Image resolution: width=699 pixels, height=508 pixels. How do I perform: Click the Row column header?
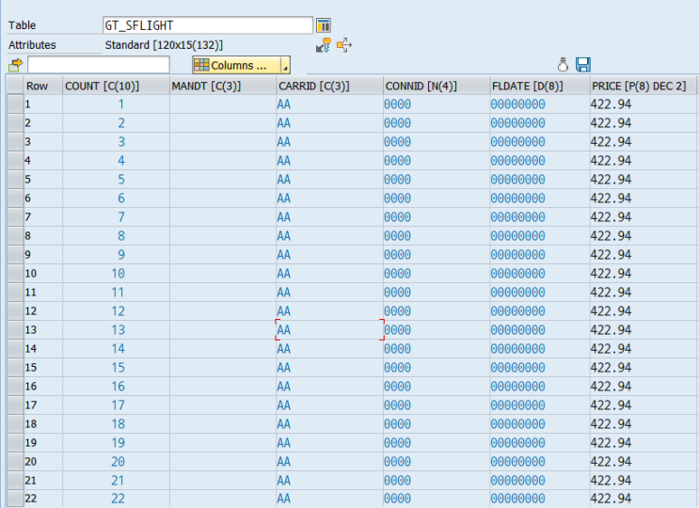[43, 86]
